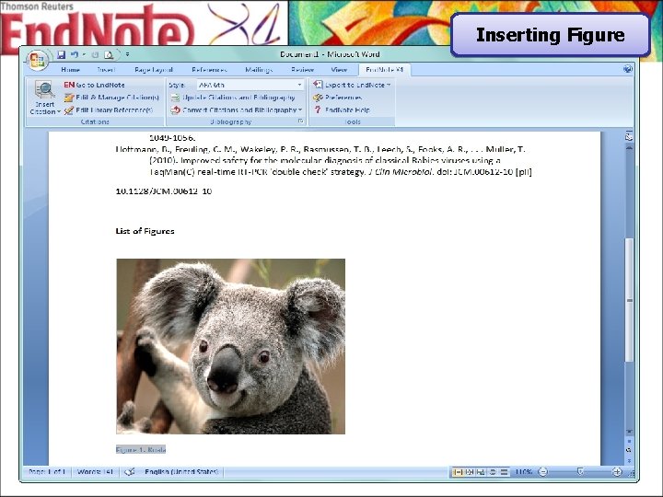Image resolution: width=663 pixels, height=497 pixels.
Task: Switch to Outline view
Action: [x=492, y=472]
